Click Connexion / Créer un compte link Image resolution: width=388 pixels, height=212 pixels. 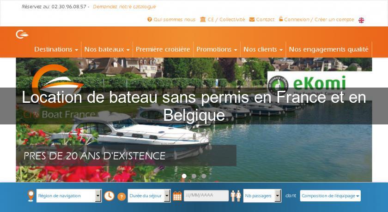click(319, 19)
